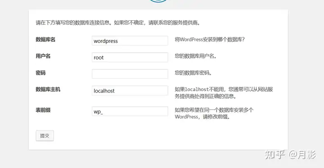Click the description 将WordPress安装到哪个数据库?
The image size is (324, 168).
point(210,40)
